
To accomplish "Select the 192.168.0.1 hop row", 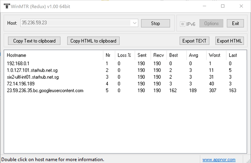I will (x=17, y=64).
